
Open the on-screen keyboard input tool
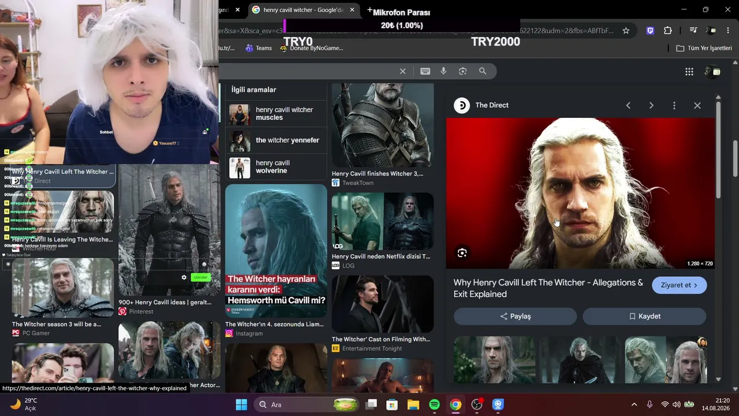coord(425,71)
